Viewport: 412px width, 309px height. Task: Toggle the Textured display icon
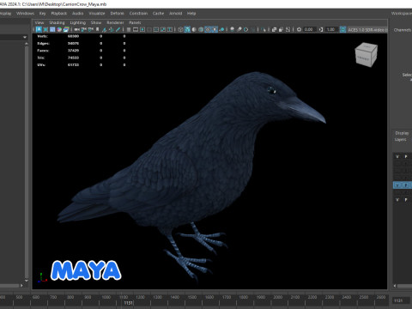[208, 29]
